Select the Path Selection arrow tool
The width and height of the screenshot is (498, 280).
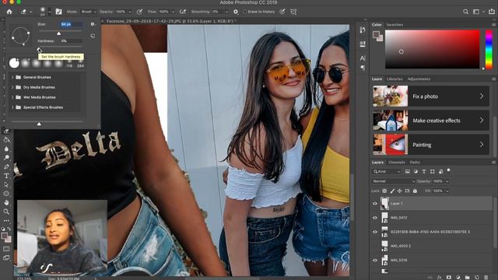6,185
